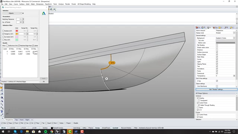Click the orange Tangency color swatch
The width and height of the screenshot is (238, 134).
pyautogui.click(x=17, y=34)
